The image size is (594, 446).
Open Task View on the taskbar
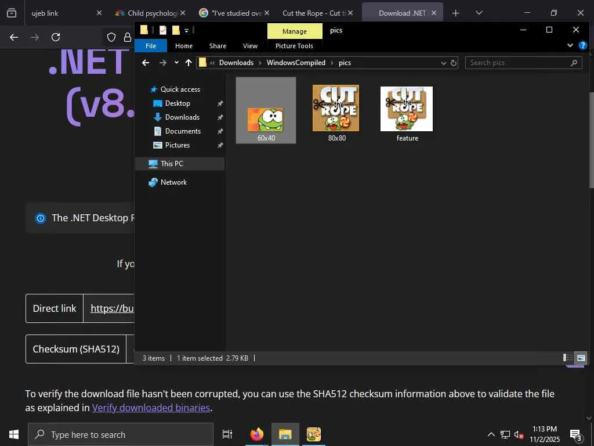(227, 434)
